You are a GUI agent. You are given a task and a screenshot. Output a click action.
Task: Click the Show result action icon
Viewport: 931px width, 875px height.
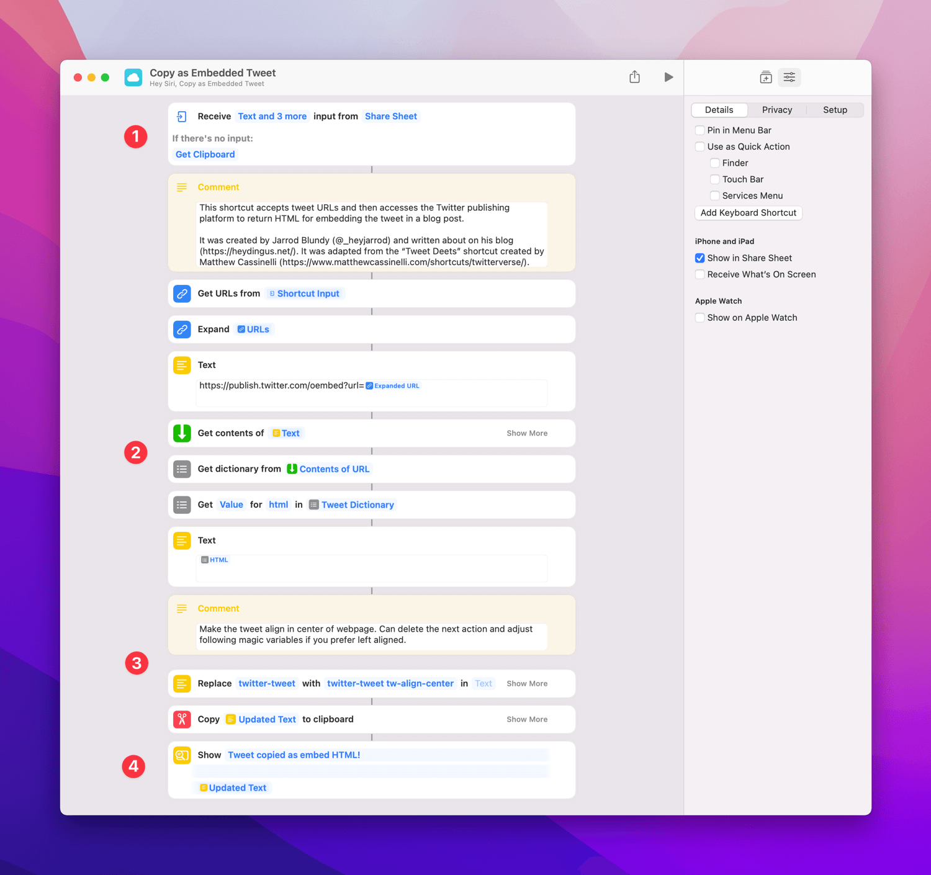click(x=182, y=755)
